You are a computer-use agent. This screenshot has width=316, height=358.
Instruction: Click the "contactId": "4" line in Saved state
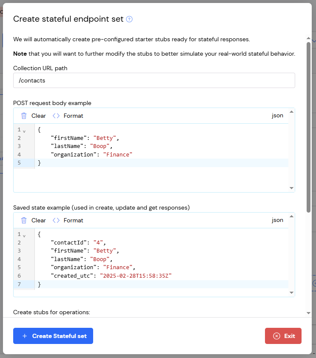coord(78,242)
